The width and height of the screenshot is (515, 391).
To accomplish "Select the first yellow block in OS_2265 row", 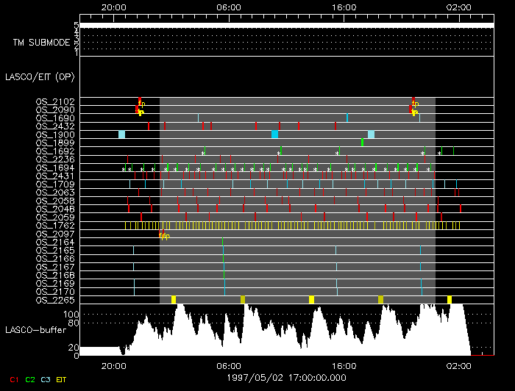I will pyautogui.click(x=174, y=300).
